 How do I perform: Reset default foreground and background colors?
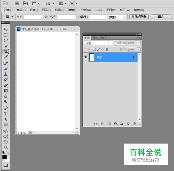(x=4, y=152)
